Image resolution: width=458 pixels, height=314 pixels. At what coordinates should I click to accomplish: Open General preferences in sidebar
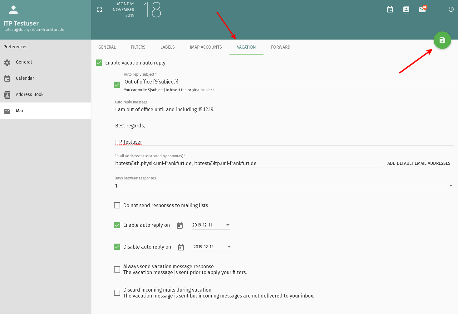24,62
